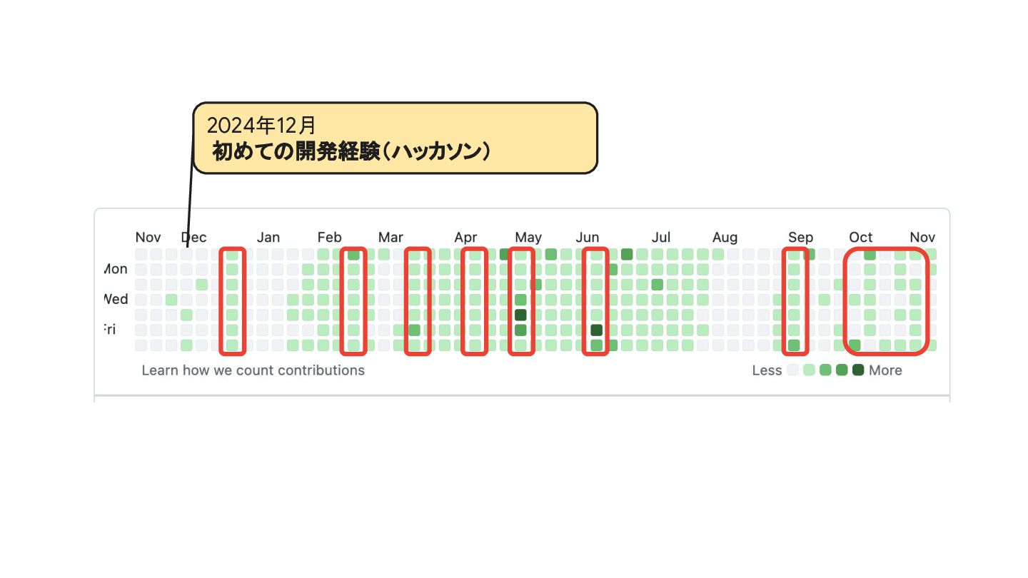Click the 'Sep' month label

(800, 238)
